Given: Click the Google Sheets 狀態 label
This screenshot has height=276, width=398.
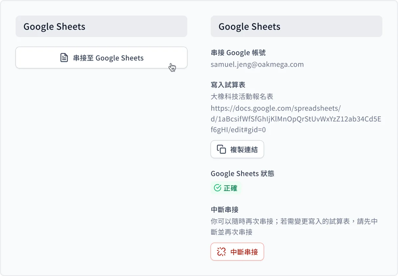Looking at the screenshot, I should (x=243, y=173).
